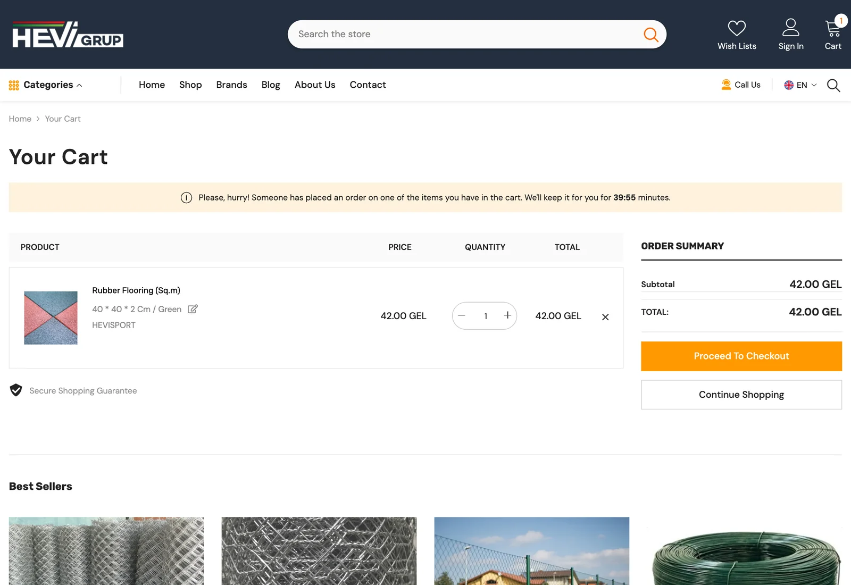Click the Best Sellers heading
This screenshot has width=851, height=585.
[x=40, y=486]
